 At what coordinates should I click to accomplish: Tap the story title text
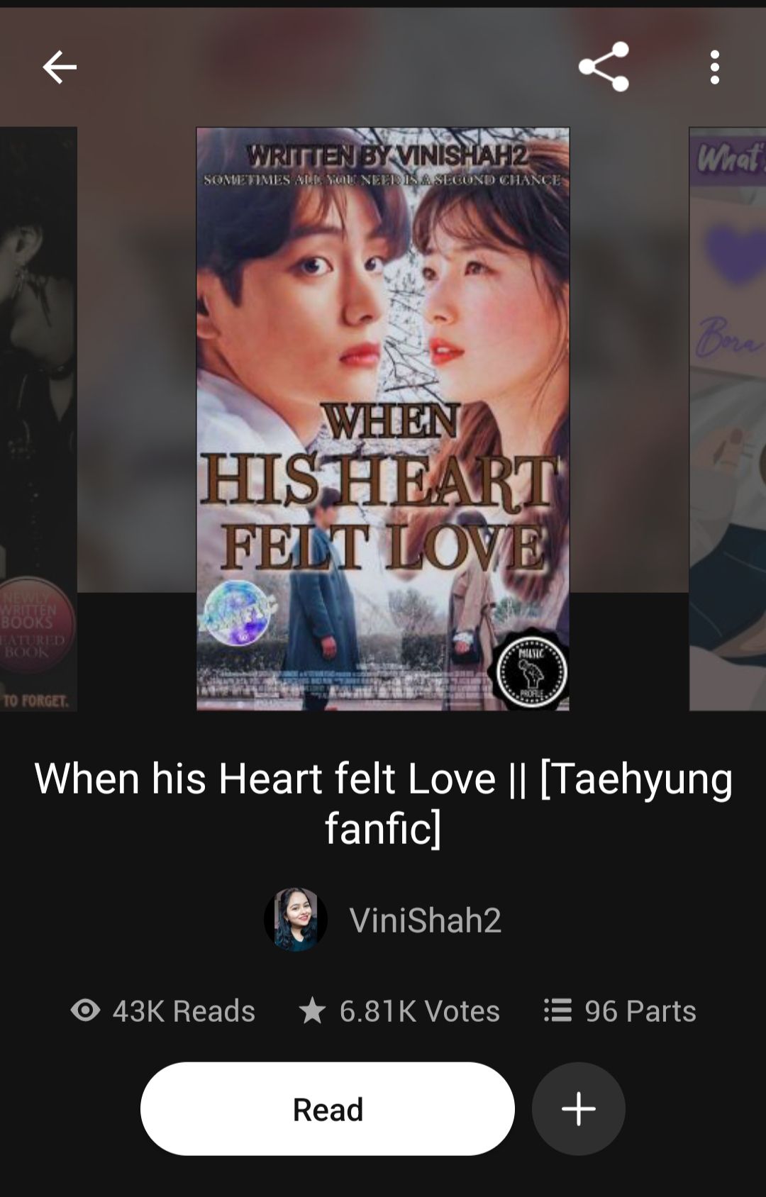(x=383, y=803)
